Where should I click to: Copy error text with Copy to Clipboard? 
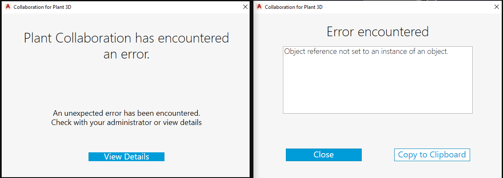432,154
